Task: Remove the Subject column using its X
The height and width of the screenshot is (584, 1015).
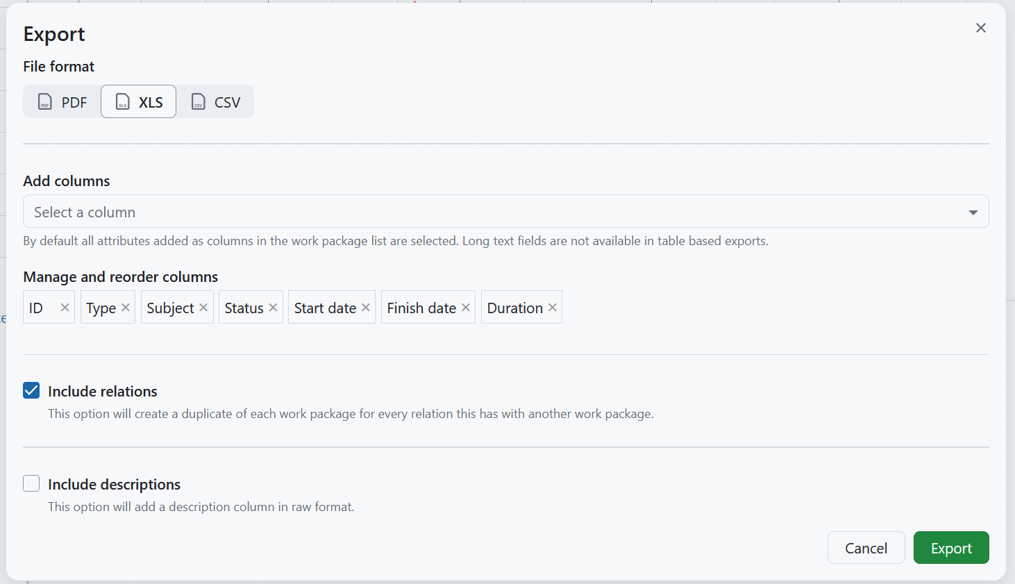Action: click(x=203, y=308)
